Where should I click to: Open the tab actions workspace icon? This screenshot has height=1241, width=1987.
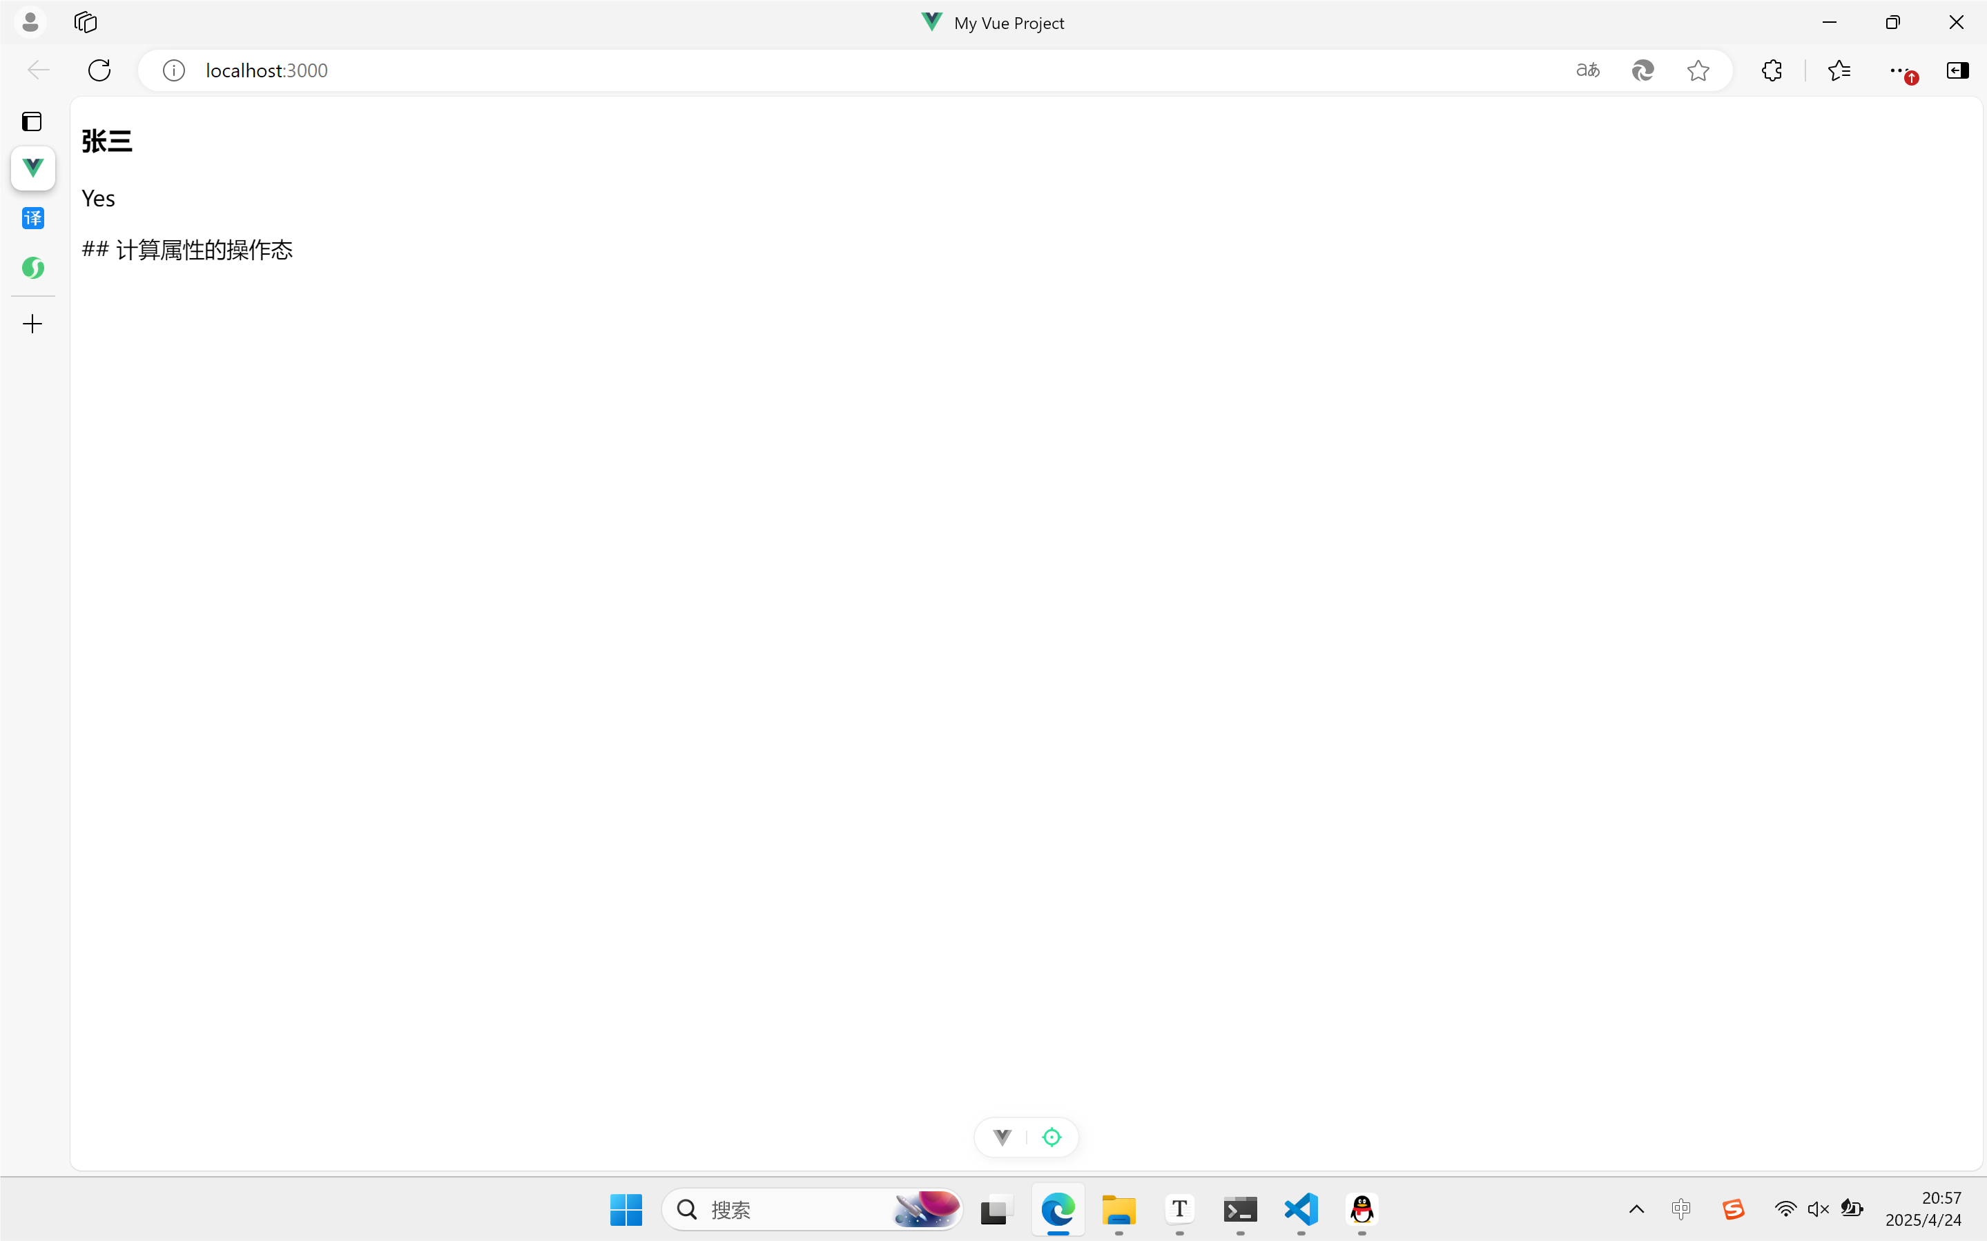[x=86, y=22]
